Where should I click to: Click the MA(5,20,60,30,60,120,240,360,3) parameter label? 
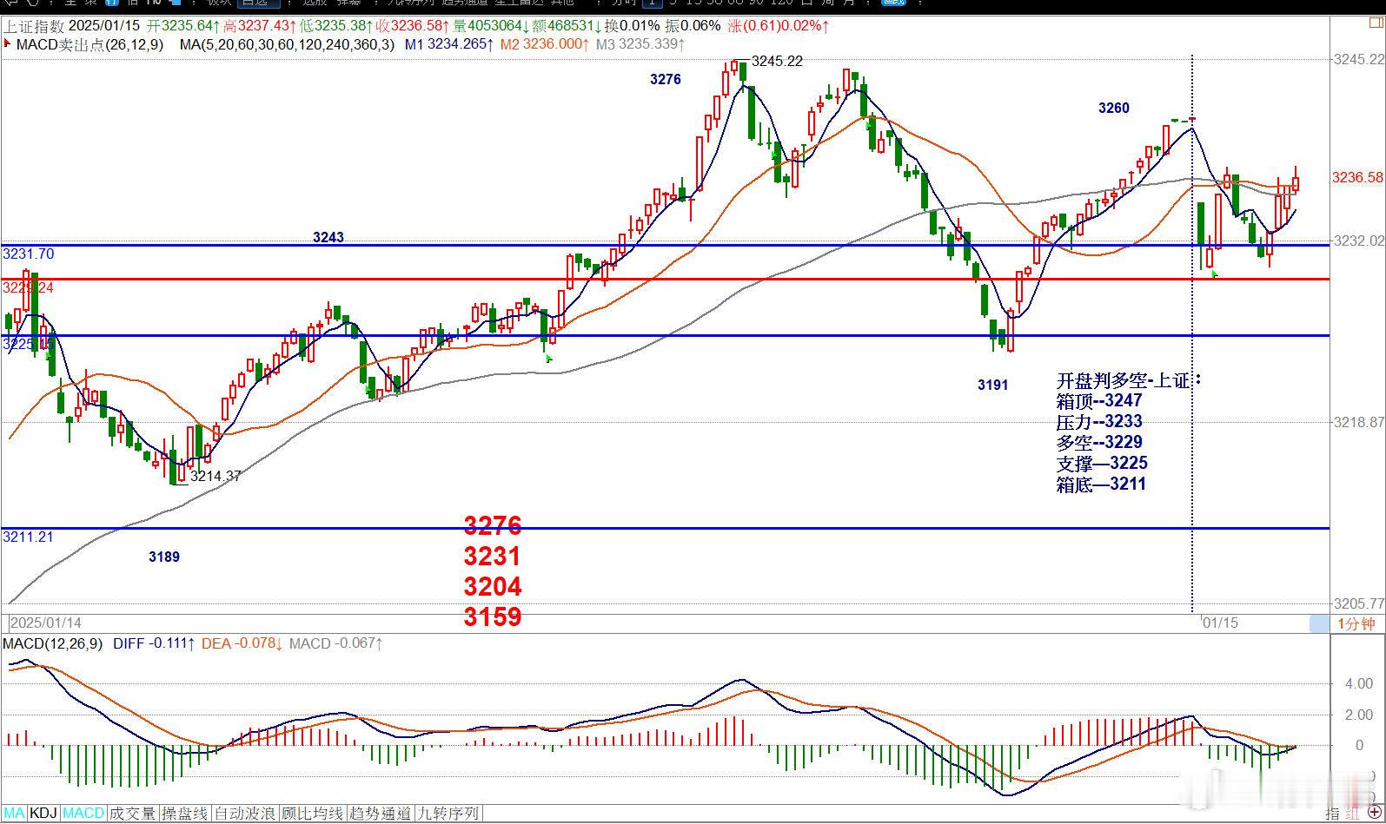287,43
